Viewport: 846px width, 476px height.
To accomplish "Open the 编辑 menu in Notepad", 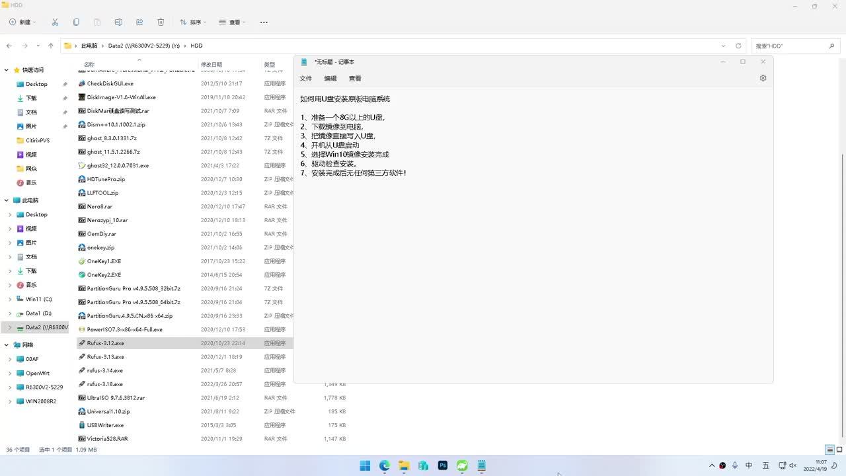I will click(330, 78).
